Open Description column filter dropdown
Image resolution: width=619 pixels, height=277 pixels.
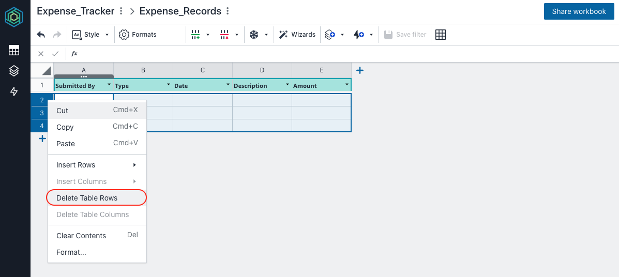point(288,85)
